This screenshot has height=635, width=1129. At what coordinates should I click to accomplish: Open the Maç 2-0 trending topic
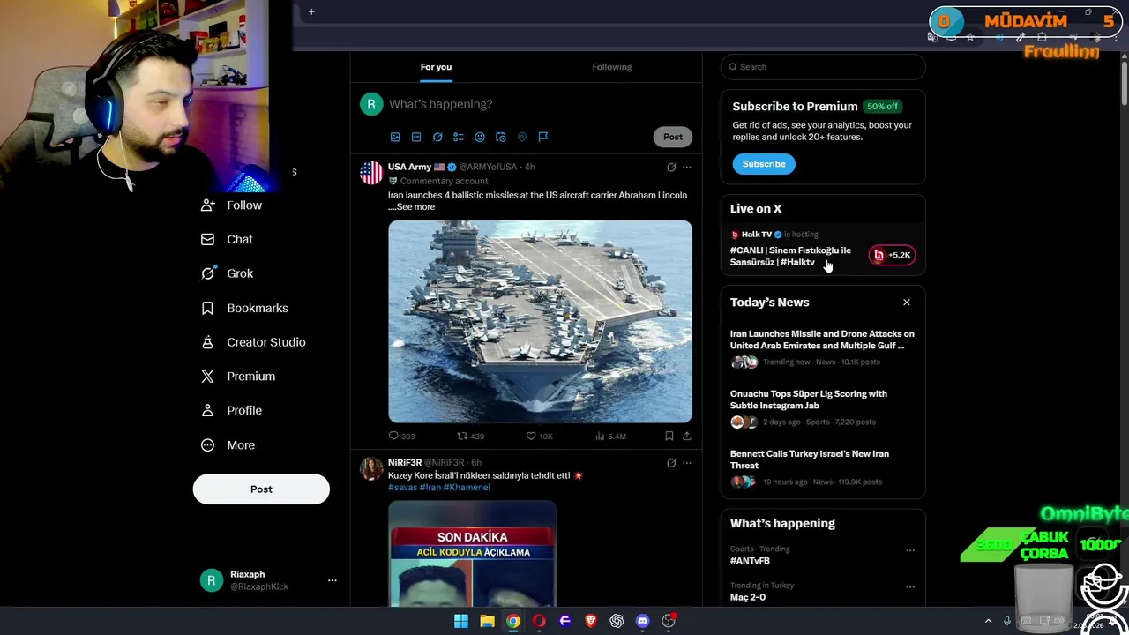pos(748,597)
